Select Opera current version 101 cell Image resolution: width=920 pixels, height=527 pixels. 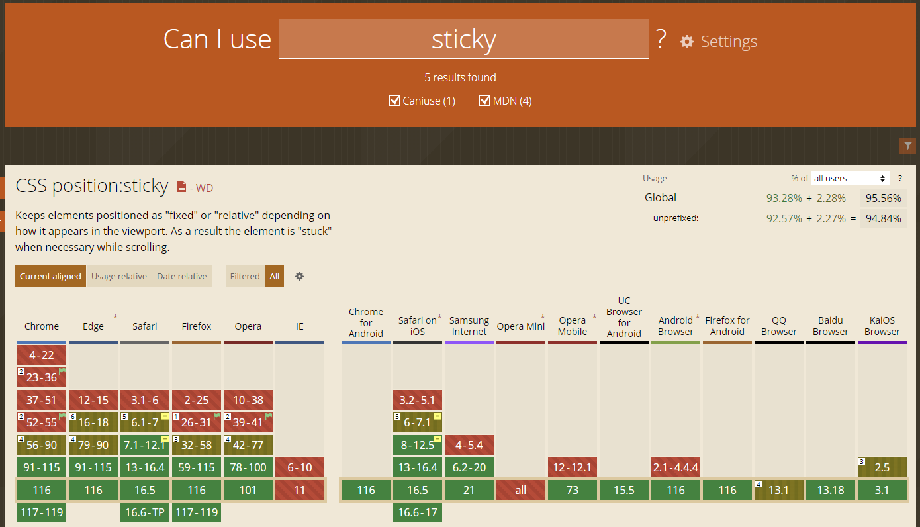(248, 490)
